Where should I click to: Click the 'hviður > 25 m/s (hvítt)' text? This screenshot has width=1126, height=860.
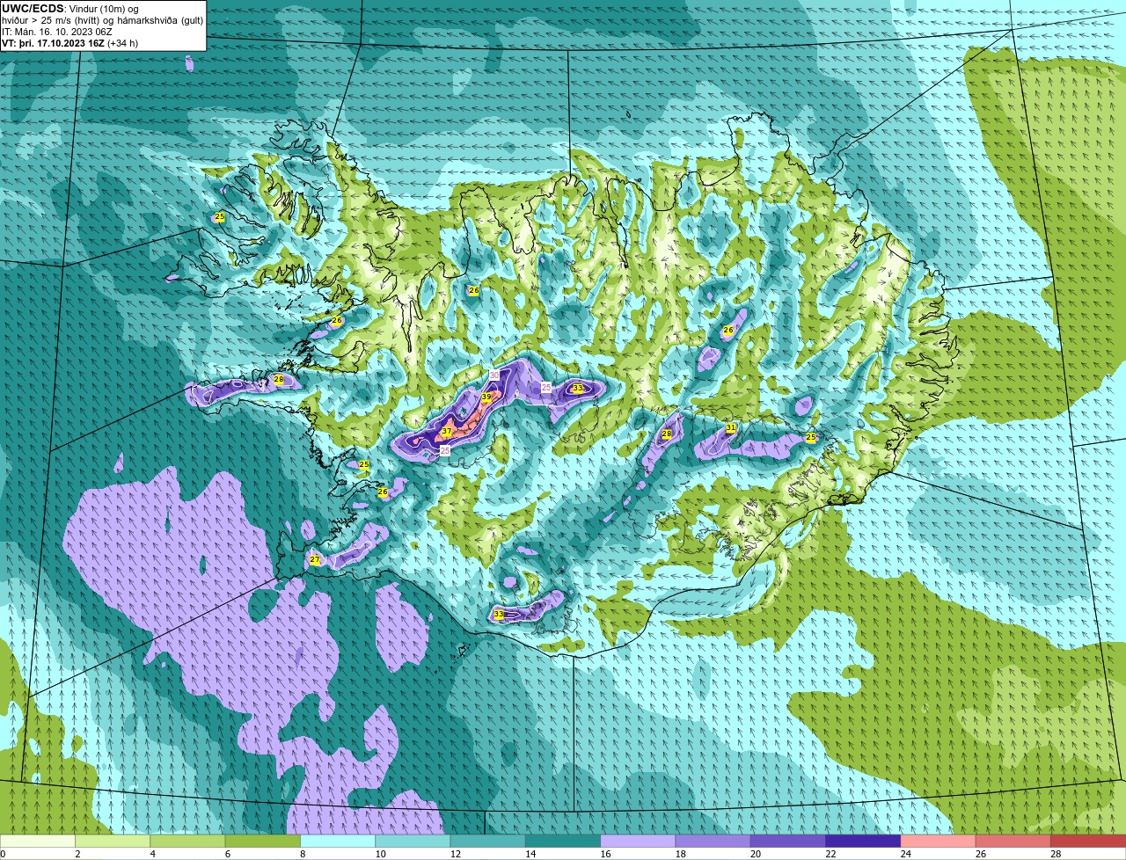[x=52, y=20]
